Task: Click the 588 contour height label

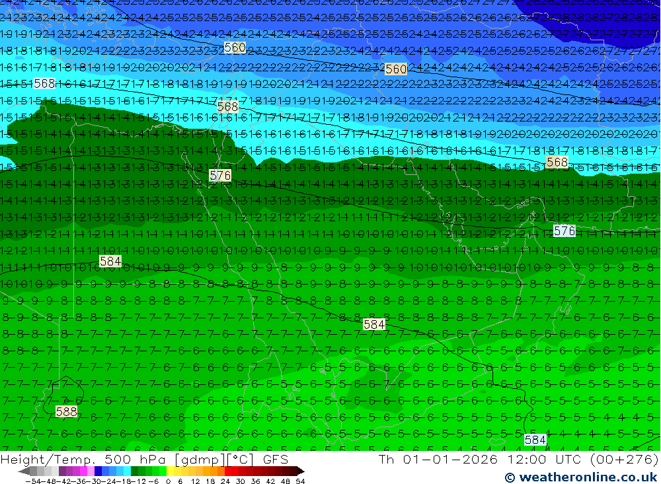Action: pyautogui.click(x=66, y=411)
